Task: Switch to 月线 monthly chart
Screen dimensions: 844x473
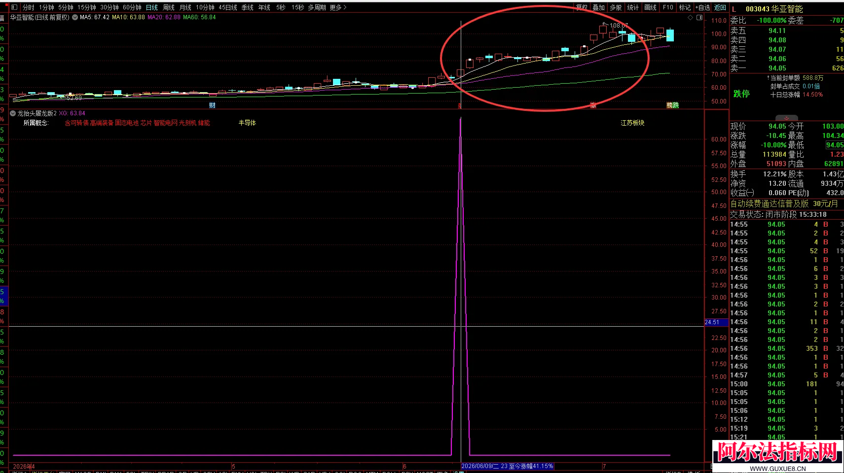Action: click(185, 7)
